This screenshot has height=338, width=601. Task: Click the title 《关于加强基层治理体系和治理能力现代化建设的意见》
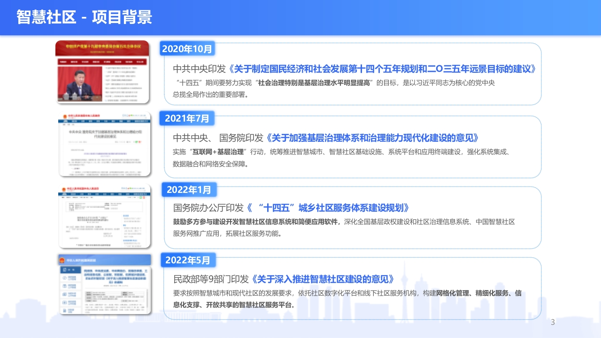pos(373,138)
